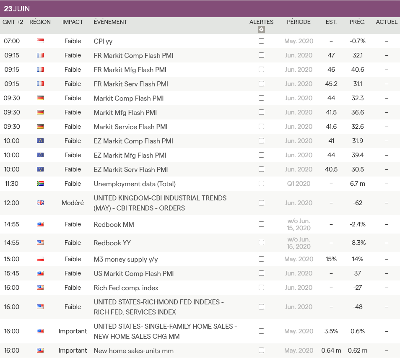Click the ÉVÉNEMENT column header

coord(110,22)
